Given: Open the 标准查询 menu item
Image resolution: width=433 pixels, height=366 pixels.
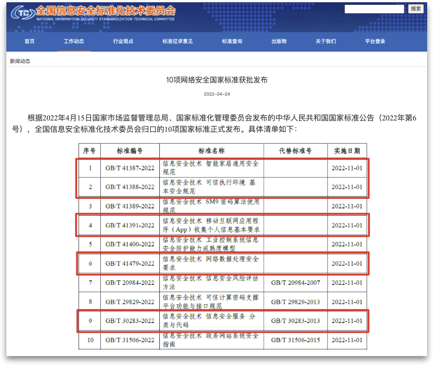Looking at the screenshot, I should click(x=232, y=41).
